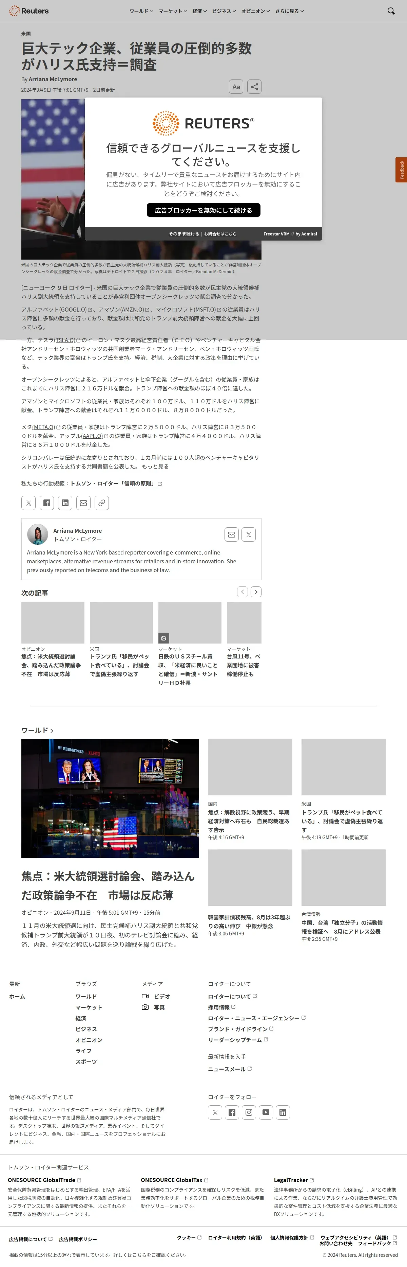The image size is (407, 1267).
Task: Open debate screens photo in ワールド section
Action: (110, 798)
